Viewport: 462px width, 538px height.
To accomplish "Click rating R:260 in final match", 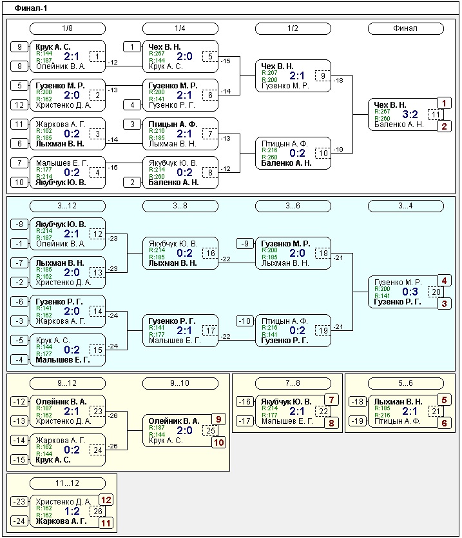I will (383, 119).
